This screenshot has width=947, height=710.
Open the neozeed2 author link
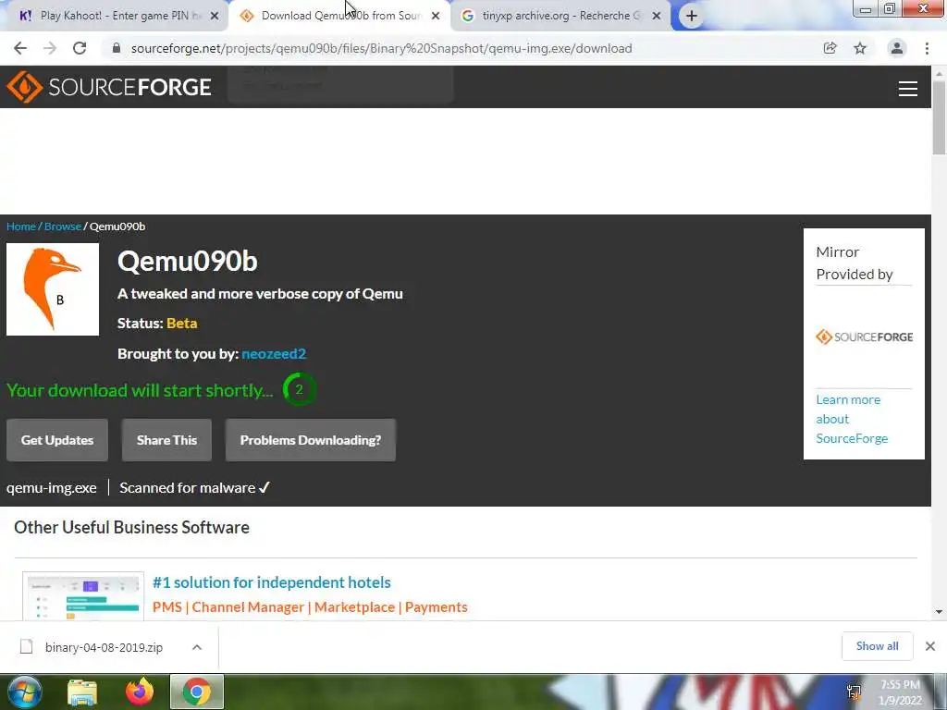click(274, 354)
